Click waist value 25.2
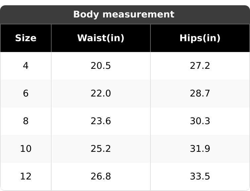 (x=101, y=149)
